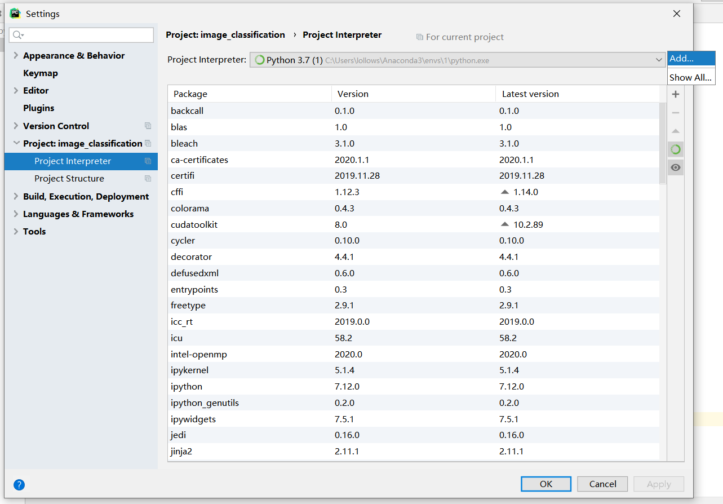Click the search magnifier icon in settings
This screenshot has height=504, width=723.
click(17, 35)
